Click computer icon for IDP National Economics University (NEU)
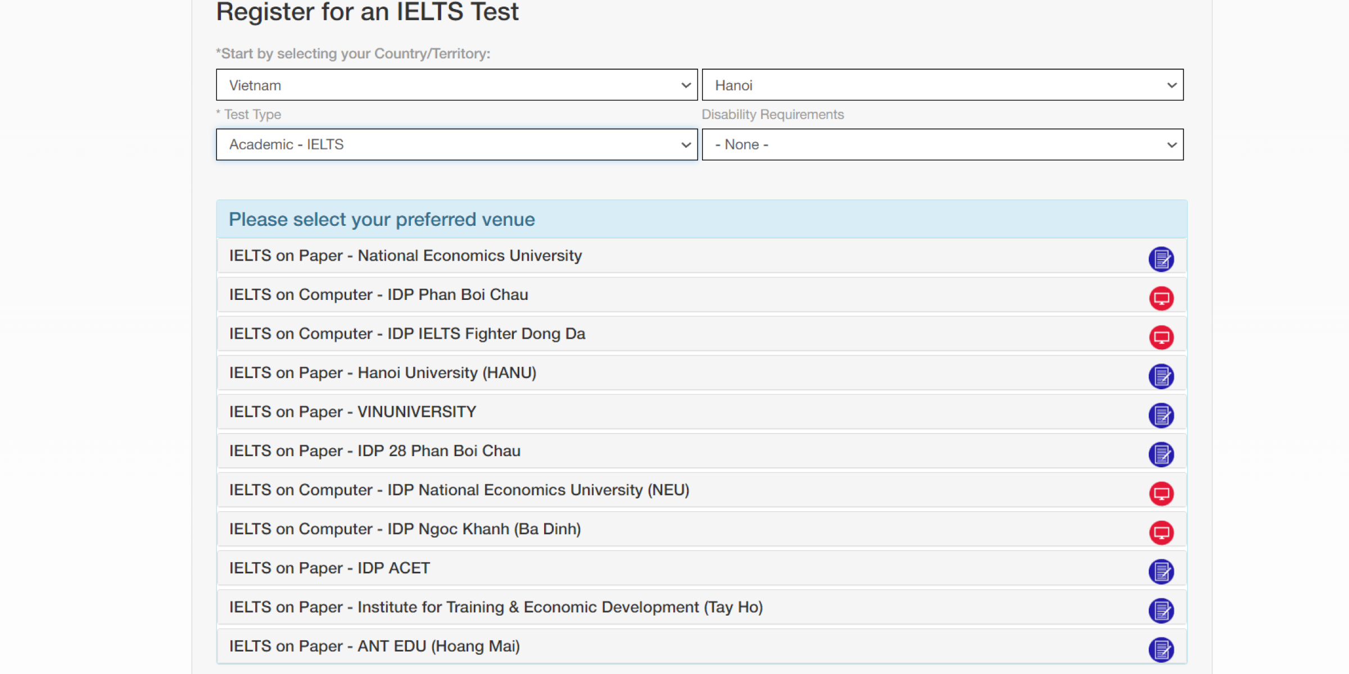The image size is (1349, 674). [1161, 493]
